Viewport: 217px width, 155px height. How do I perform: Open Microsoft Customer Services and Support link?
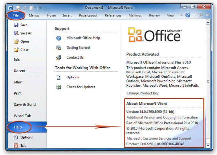(x=159, y=138)
